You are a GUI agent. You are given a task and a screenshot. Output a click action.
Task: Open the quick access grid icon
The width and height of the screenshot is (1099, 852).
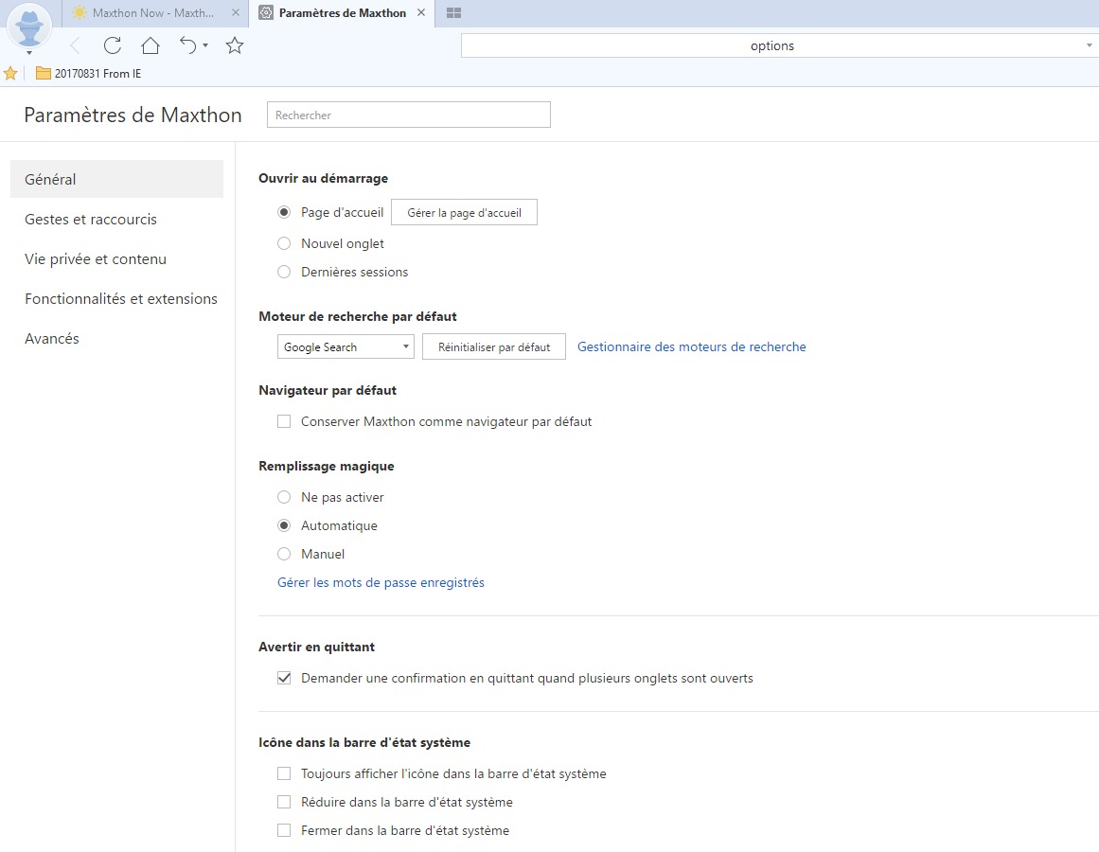click(453, 12)
